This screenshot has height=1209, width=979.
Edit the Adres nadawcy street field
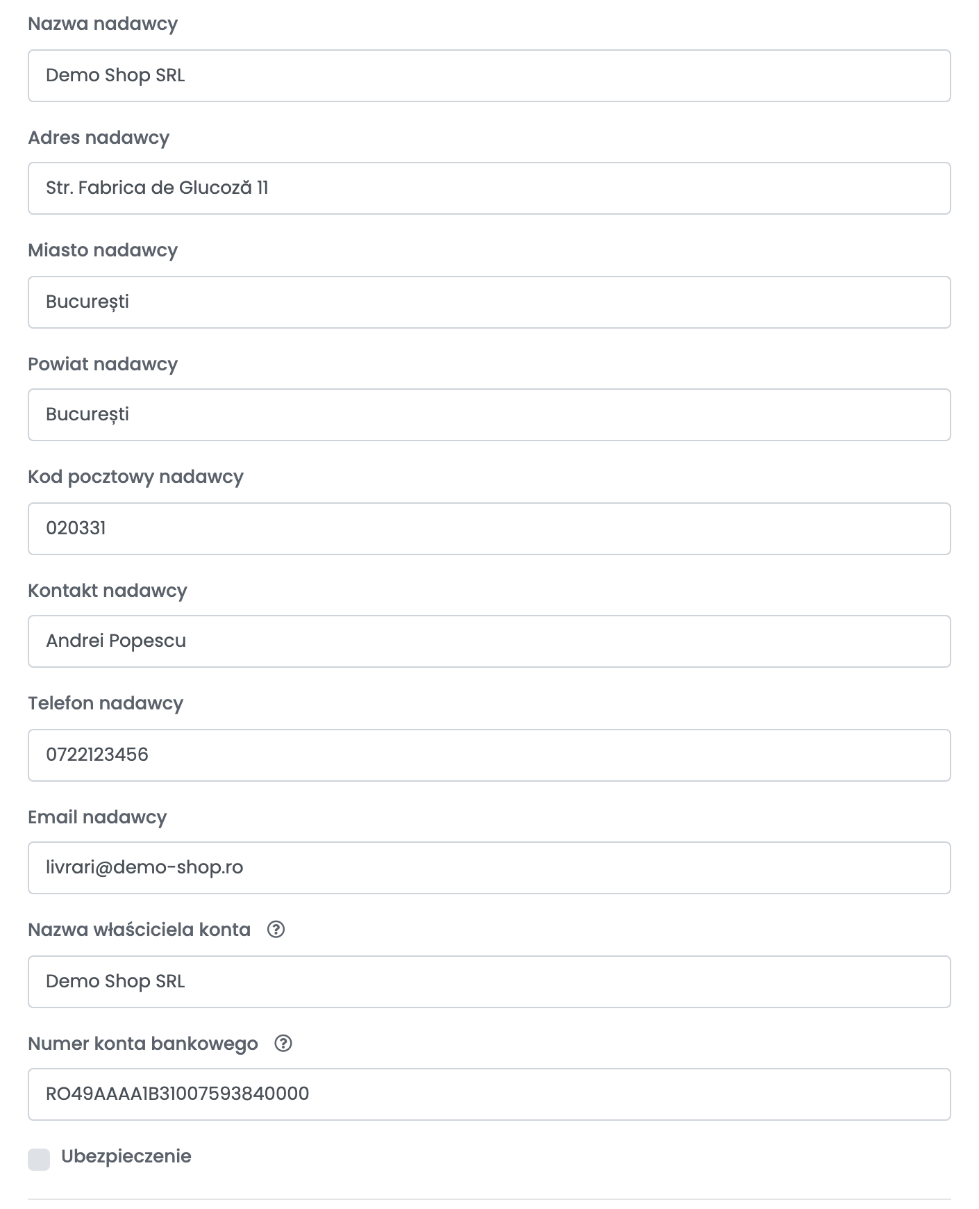pyautogui.click(x=489, y=188)
